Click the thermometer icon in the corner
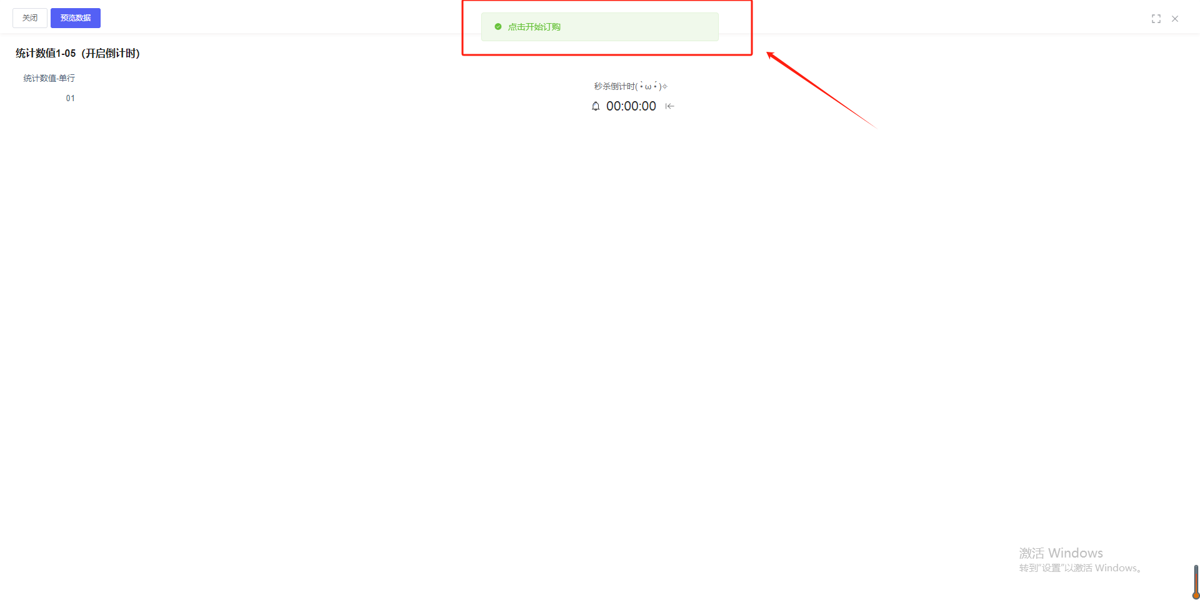The height and width of the screenshot is (605, 1200). pyautogui.click(x=1196, y=582)
